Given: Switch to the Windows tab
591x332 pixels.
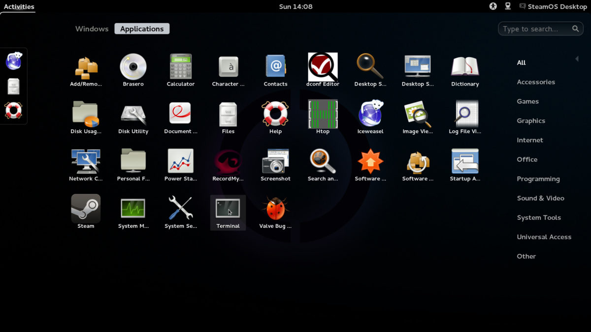Looking at the screenshot, I should coord(92,29).
